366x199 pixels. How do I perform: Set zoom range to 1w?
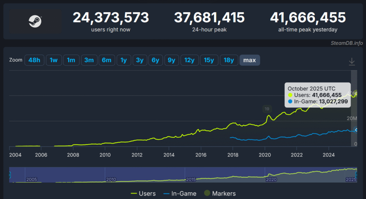[x=54, y=60]
